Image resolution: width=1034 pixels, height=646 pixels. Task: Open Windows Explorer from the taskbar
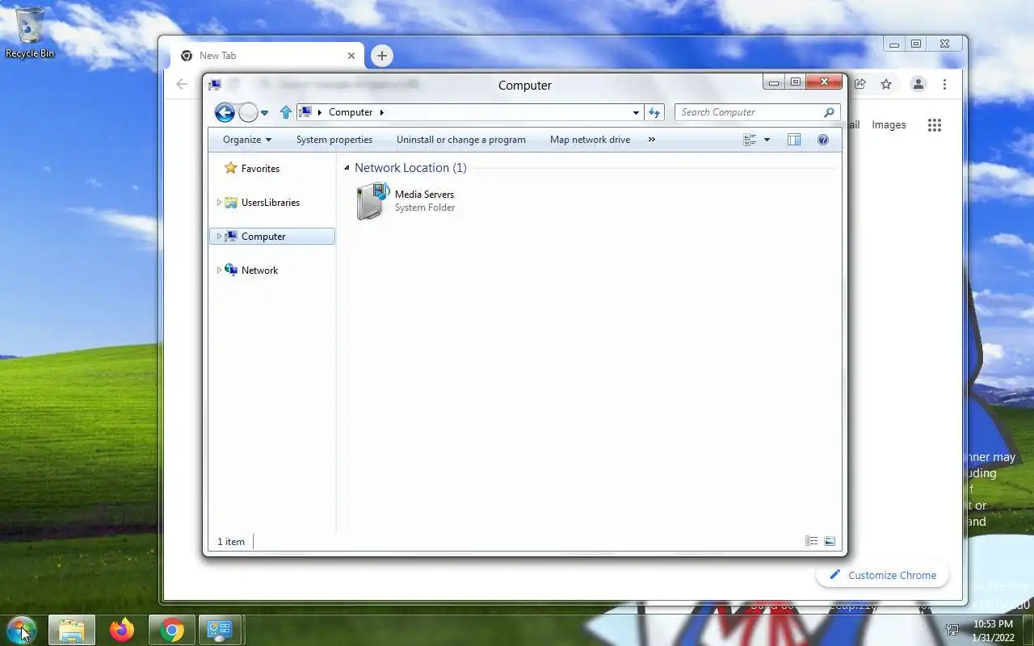pos(72,630)
